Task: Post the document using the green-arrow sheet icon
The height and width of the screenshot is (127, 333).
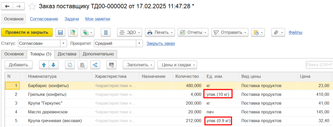Action: pos(73,32)
